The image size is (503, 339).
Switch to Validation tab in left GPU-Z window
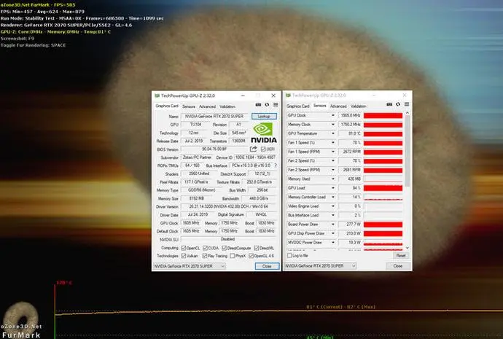(227, 106)
